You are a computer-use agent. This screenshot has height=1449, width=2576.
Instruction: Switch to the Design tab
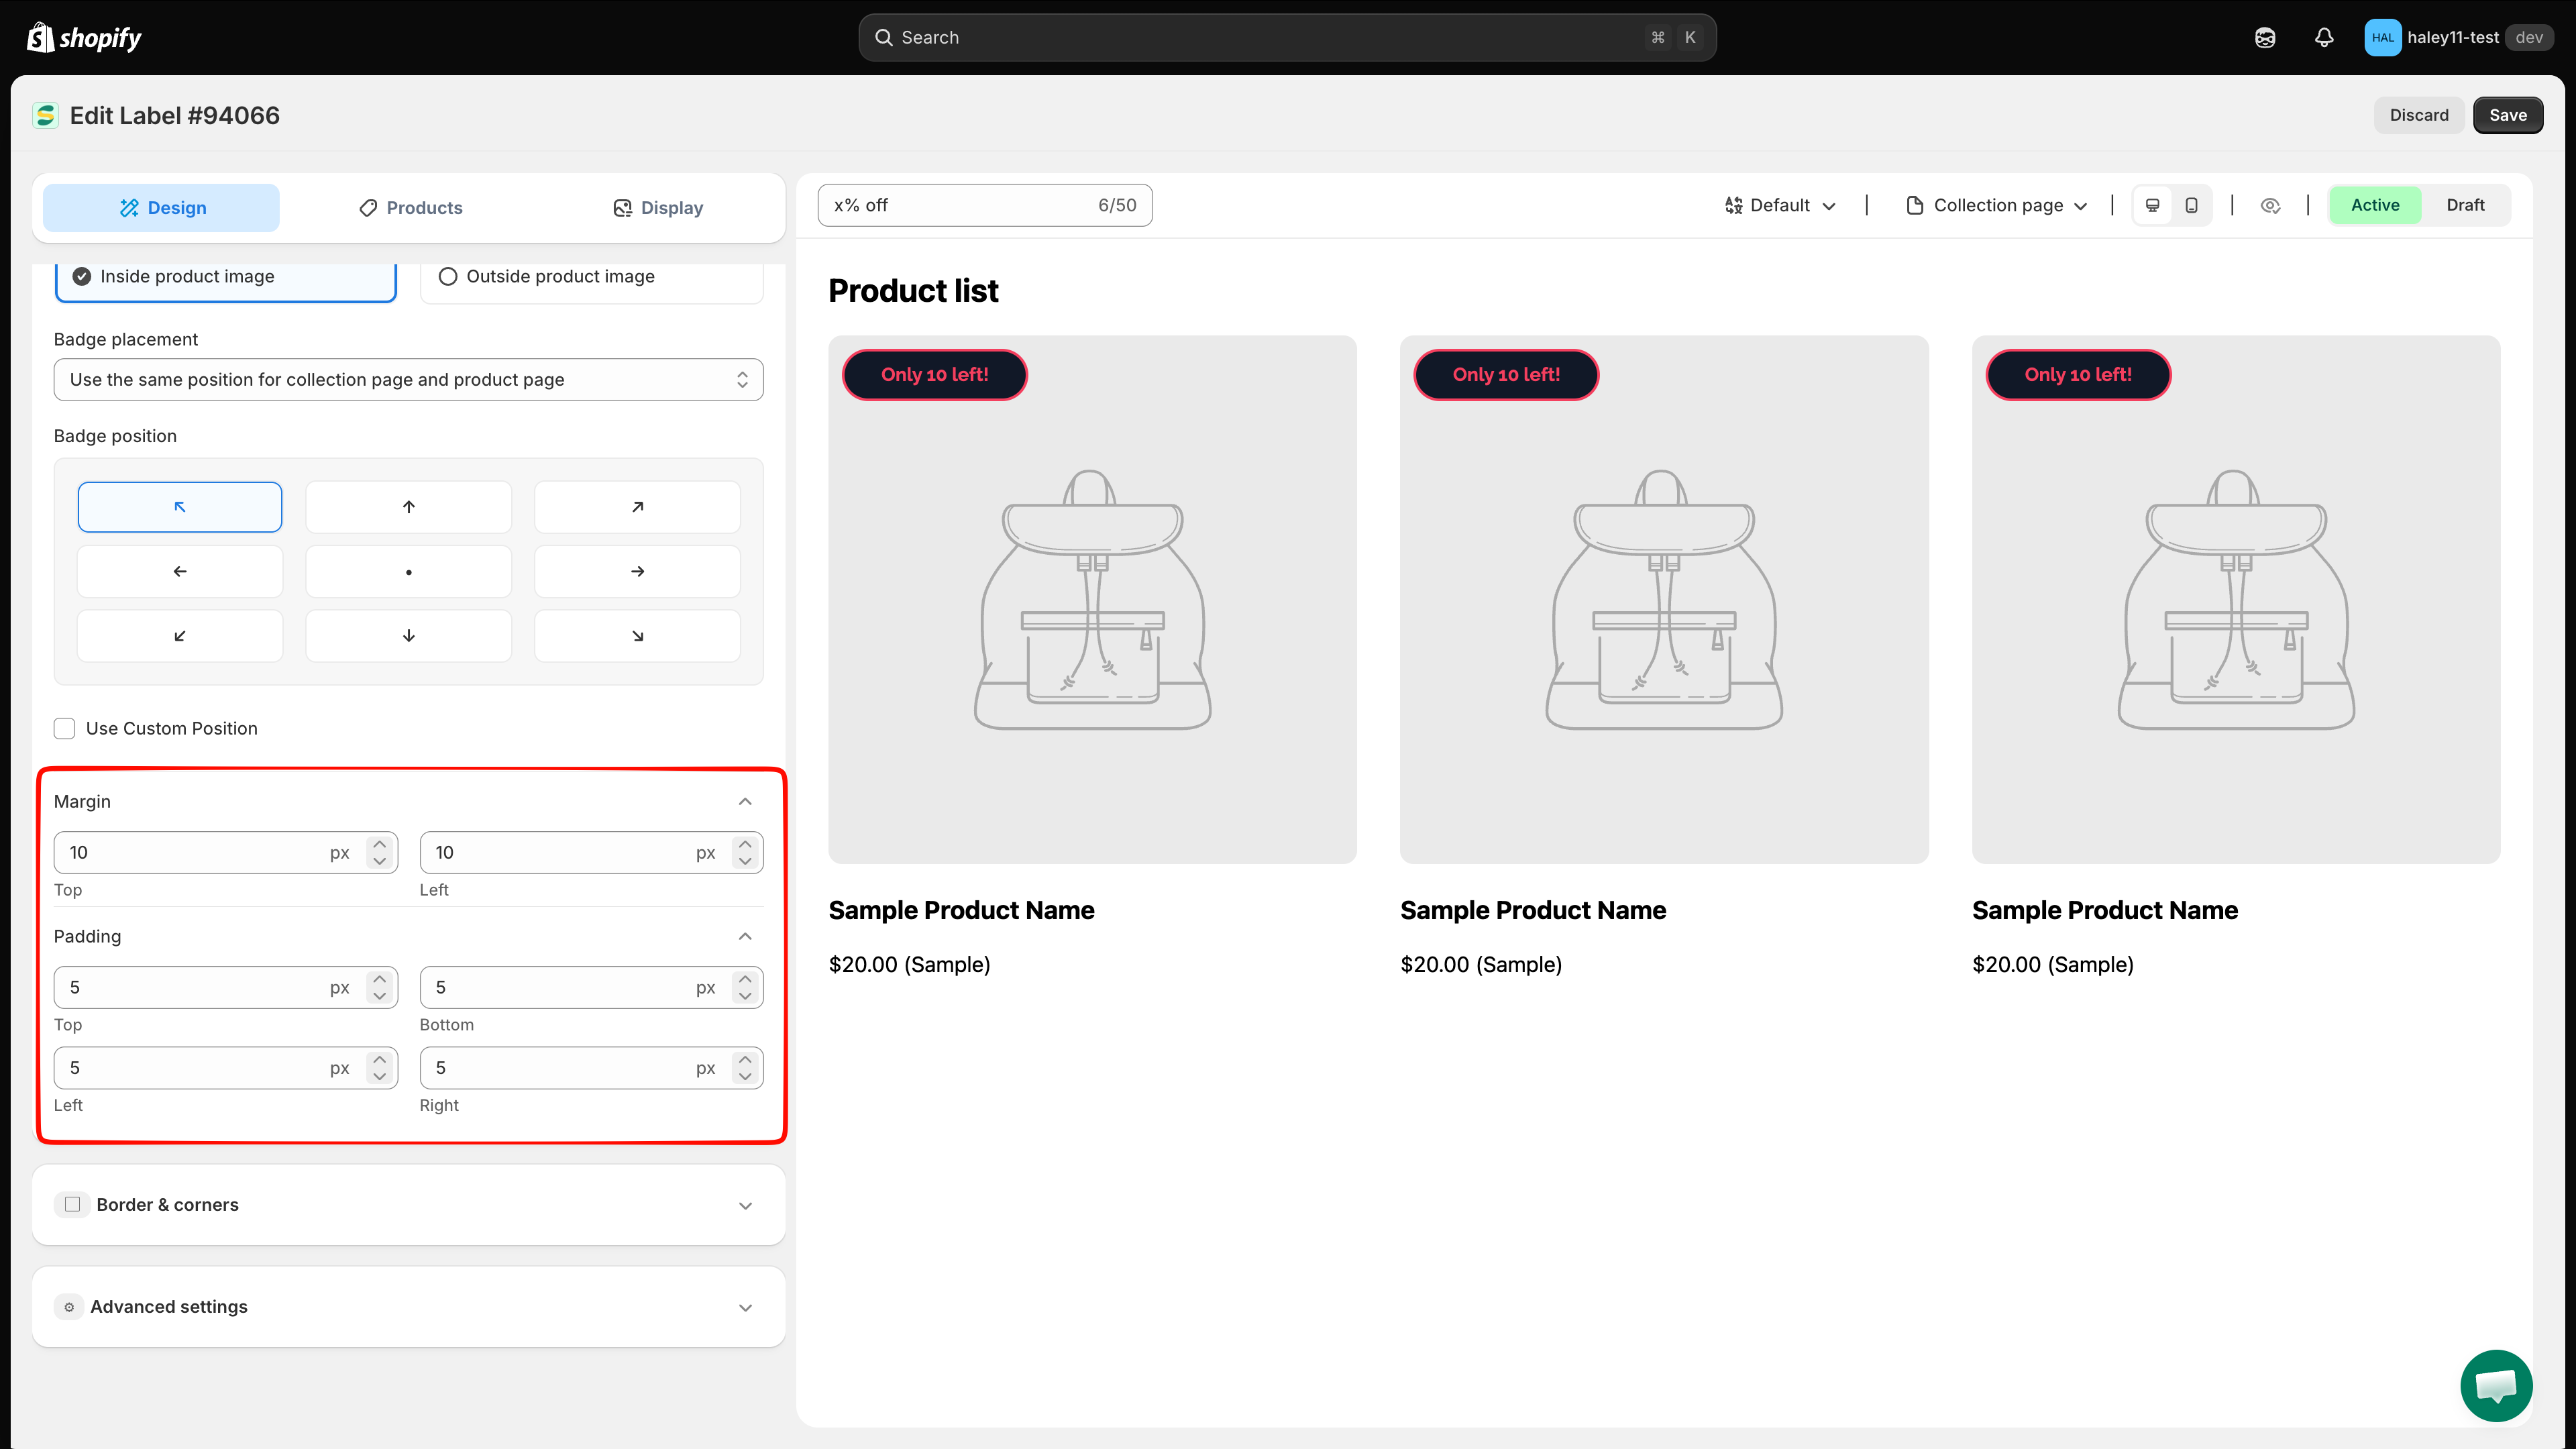161,208
